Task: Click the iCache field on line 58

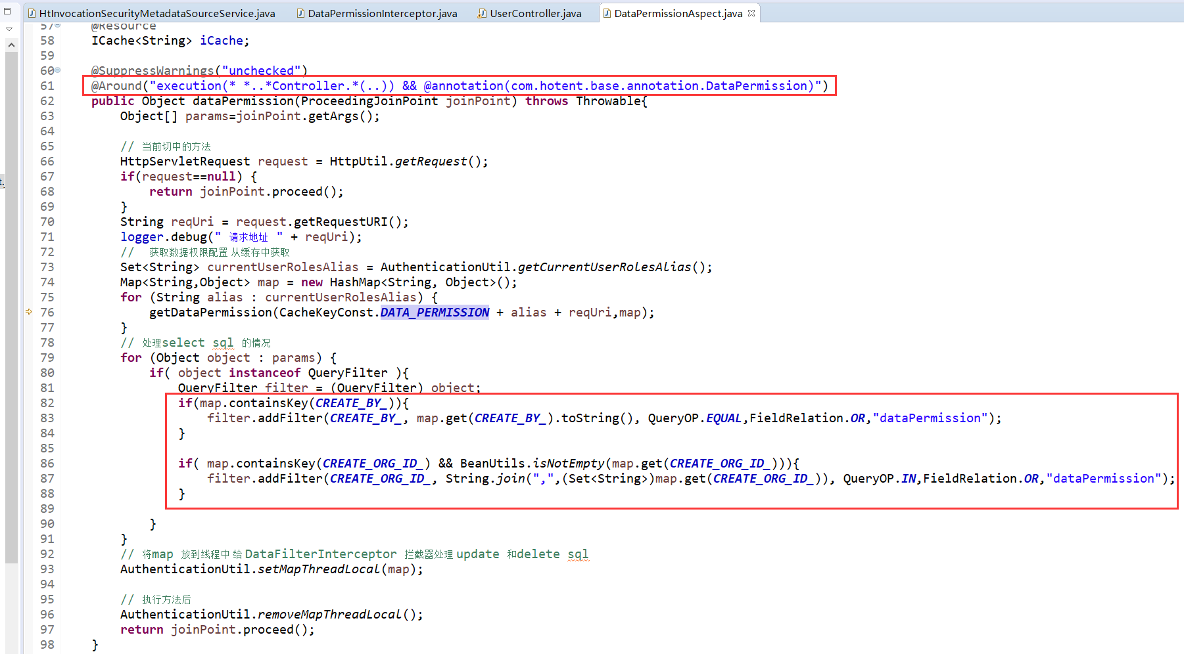Action: pyautogui.click(x=221, y=40)
